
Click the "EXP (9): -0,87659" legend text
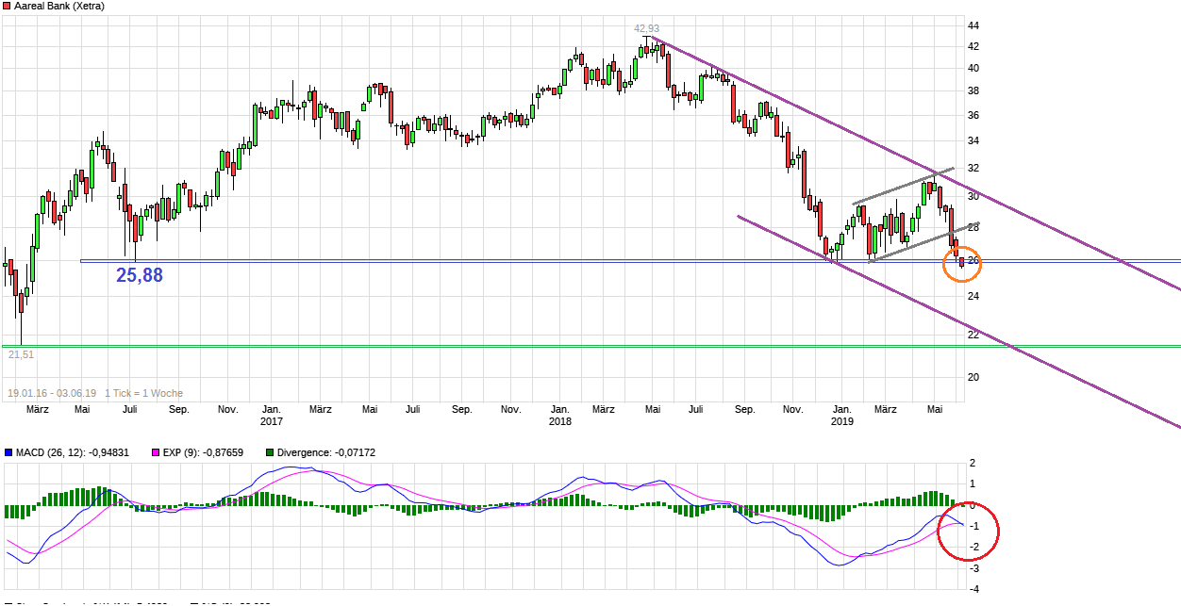[x=203, y=452]
